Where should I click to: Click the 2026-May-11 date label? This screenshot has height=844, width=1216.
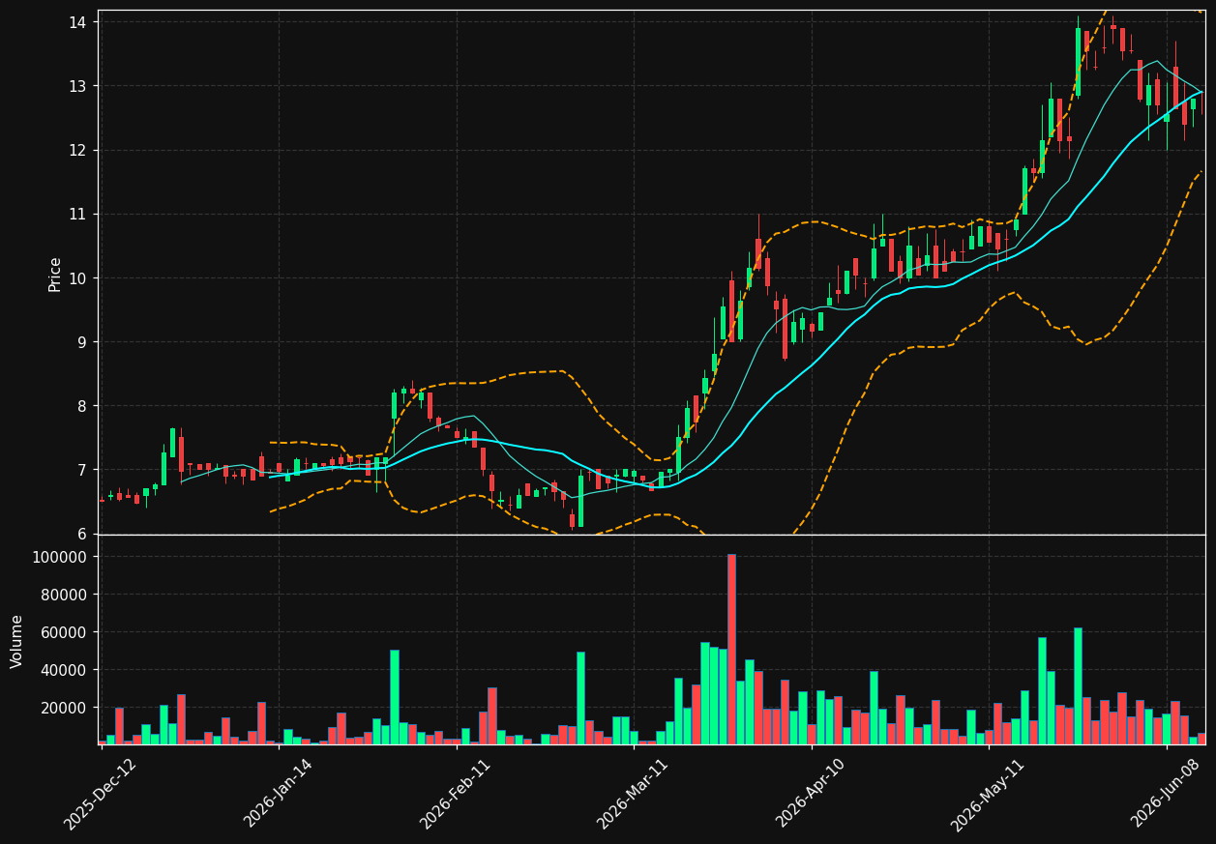[x=988, y=794]
